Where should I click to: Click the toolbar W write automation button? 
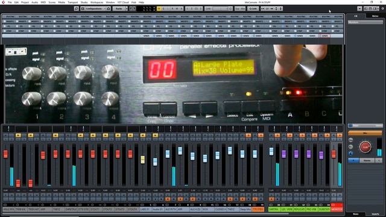click(177, 8)
